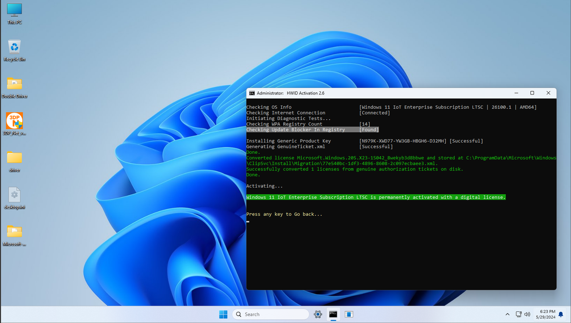
Task: Click the command prompt taskbar icon
Action: (x=333, y=314)
